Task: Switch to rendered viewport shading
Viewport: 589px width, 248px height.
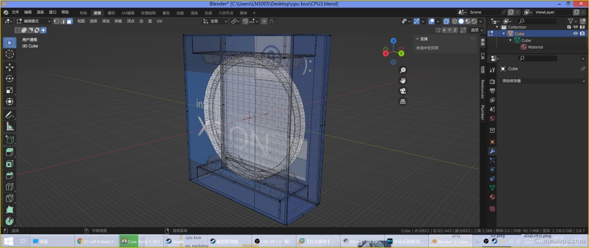Action: [x=474, y=22]
